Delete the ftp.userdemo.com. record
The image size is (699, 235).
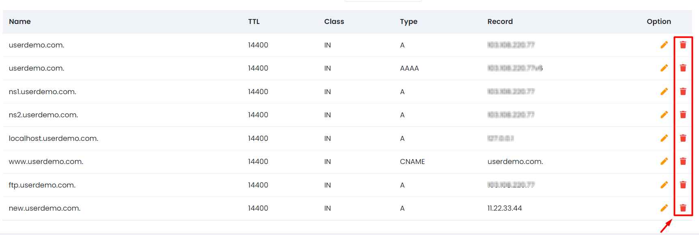[683, 185]
